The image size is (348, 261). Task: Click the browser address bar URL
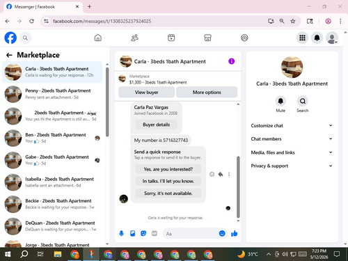pyautogui.click(x=102, y=21)
